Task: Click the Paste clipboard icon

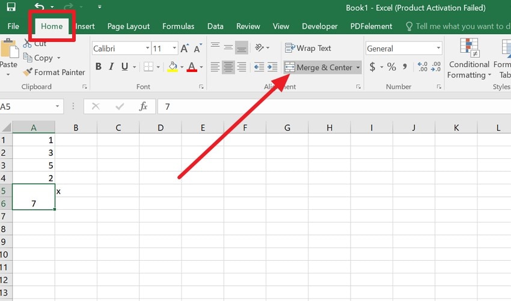Action: pos(9,48)
